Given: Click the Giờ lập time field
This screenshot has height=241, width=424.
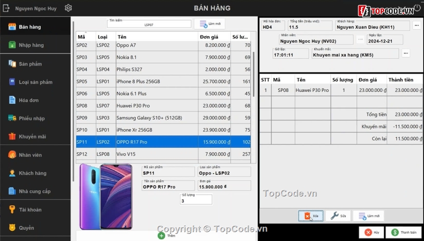Looking at the screenshot, I should [x=291, y=53].
